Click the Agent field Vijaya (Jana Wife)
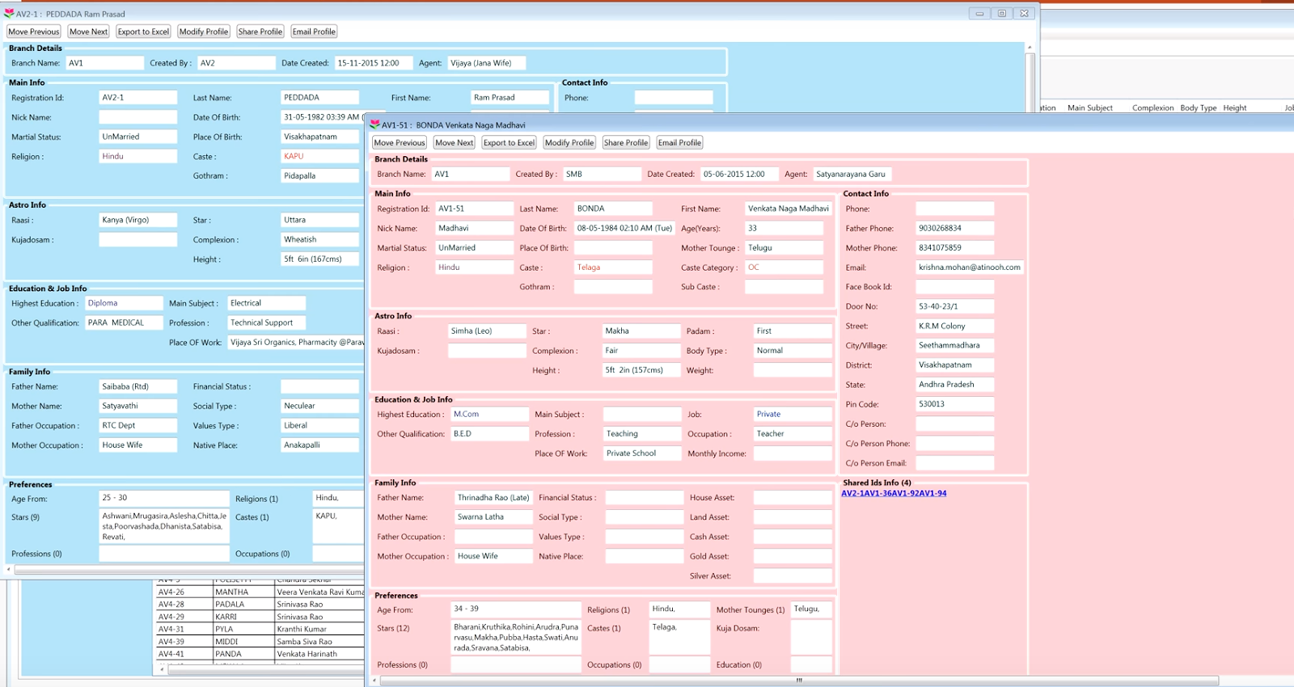Image resolution: width=1294 pixels, height=687 pixels. [486, 63]
